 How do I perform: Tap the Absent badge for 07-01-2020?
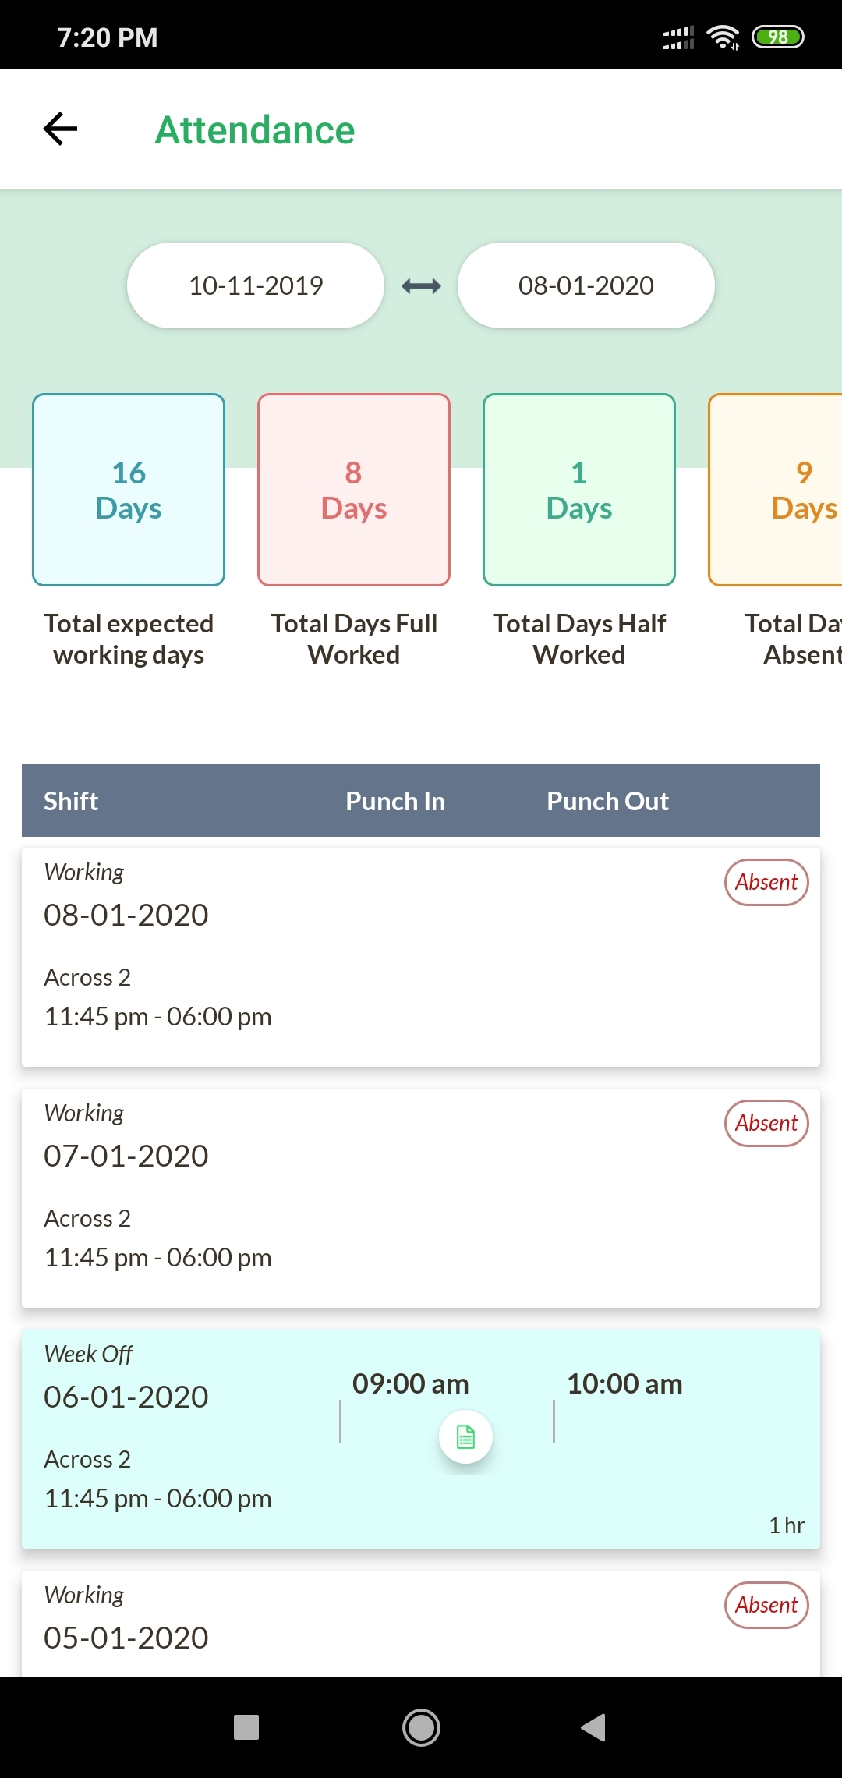[x=766, y=1123]
